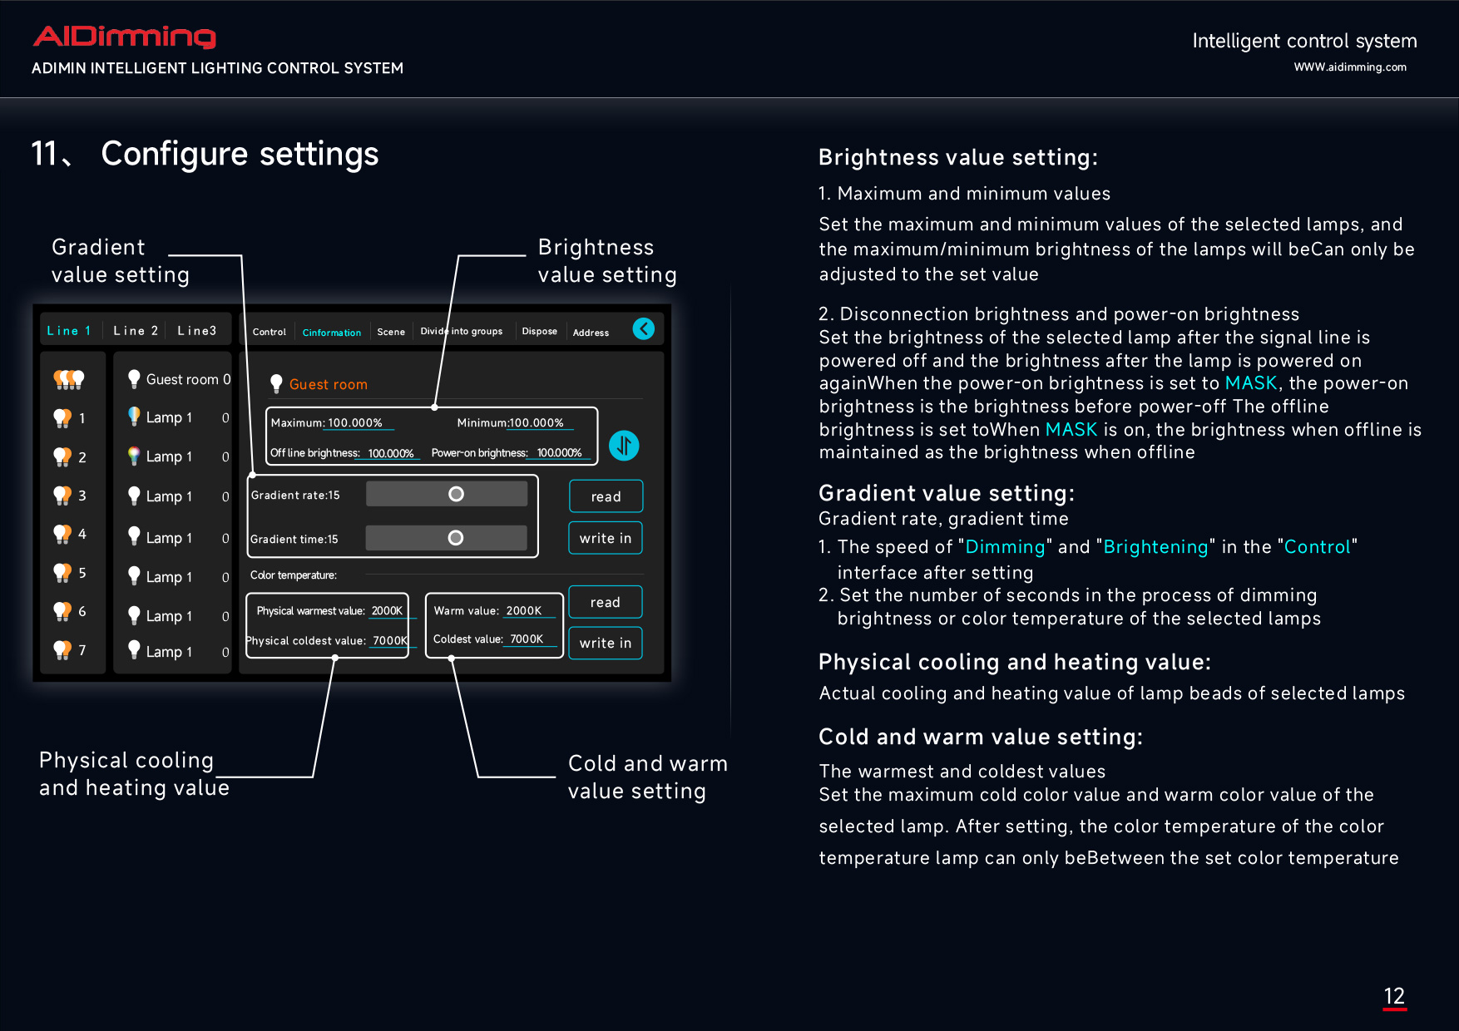
Task: Click the AIDimming red logo
Action: click(x=125, y=37)
